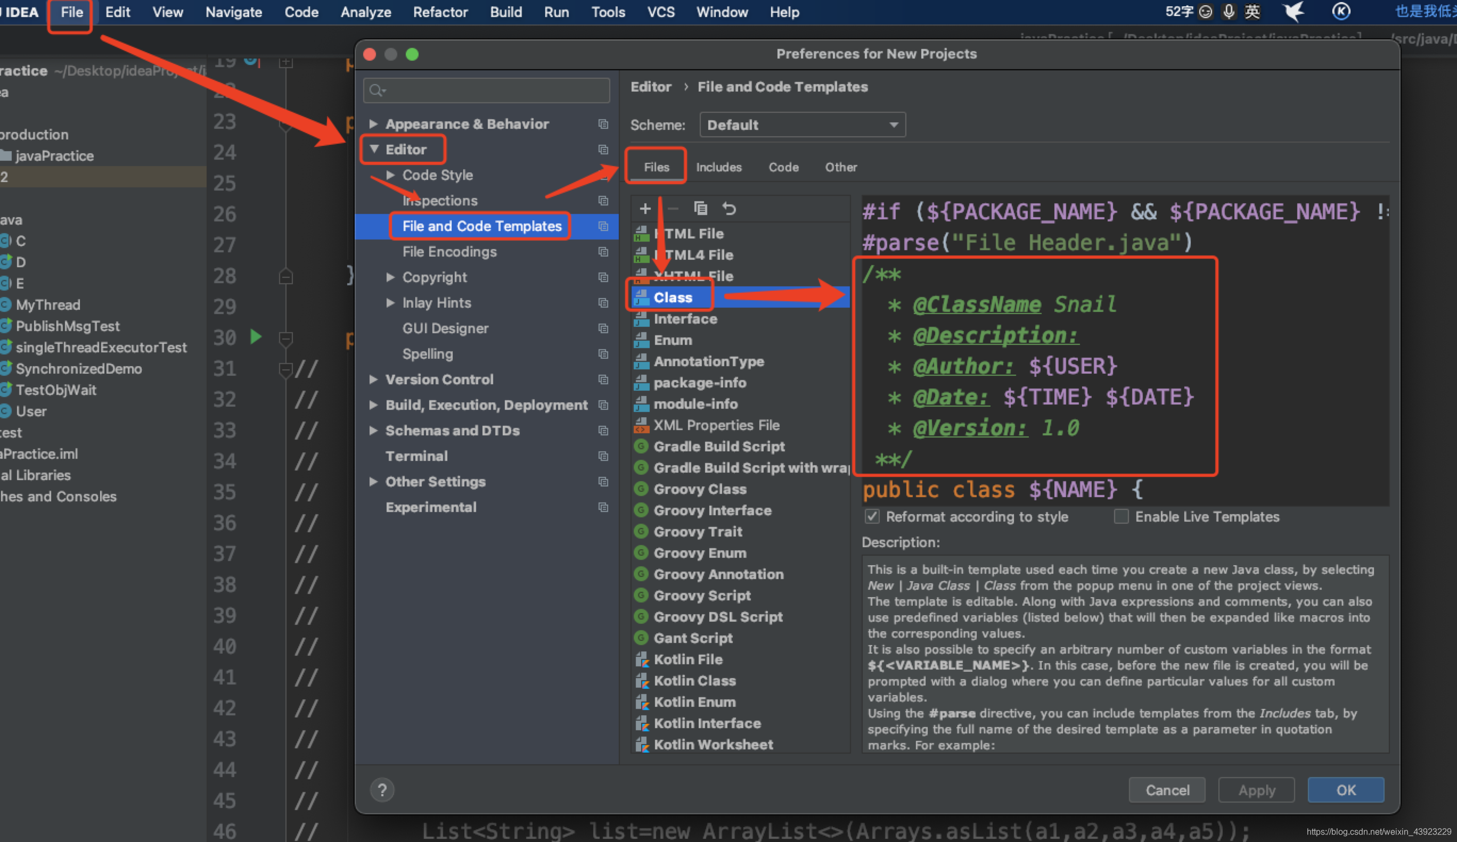Click the add template plus icon

(645, 208)
